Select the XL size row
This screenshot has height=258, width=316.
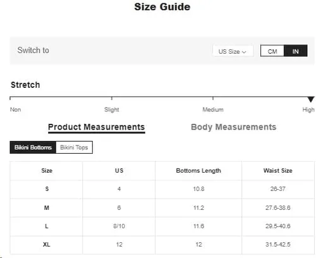click(x=162, y=245)
